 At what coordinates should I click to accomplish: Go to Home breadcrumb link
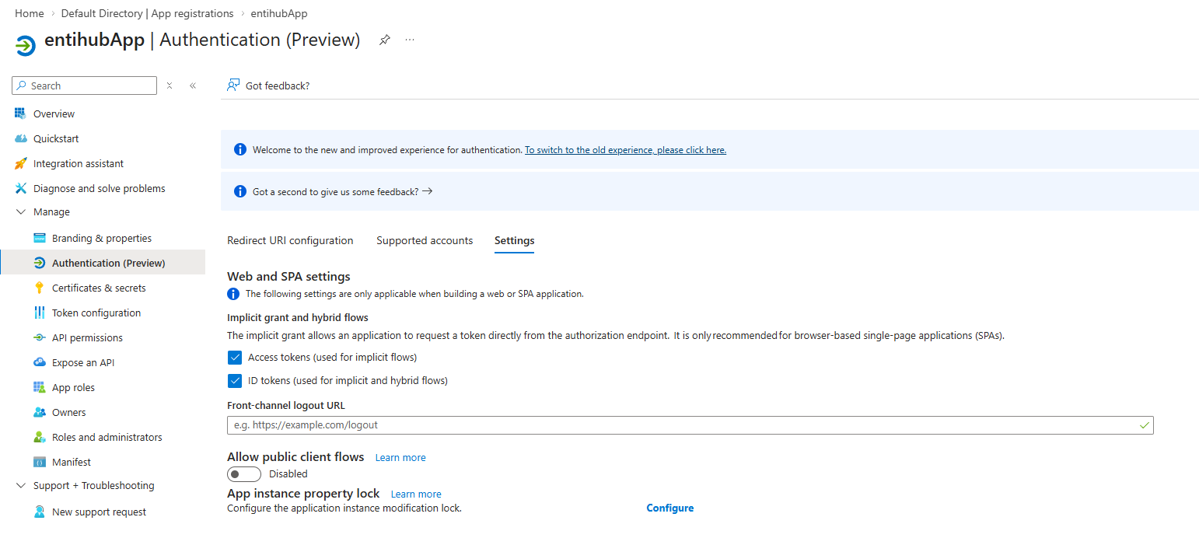pos(30,13)
